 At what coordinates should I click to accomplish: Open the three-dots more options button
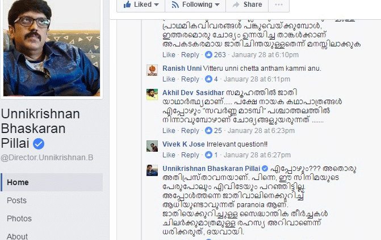coord(279,5)
